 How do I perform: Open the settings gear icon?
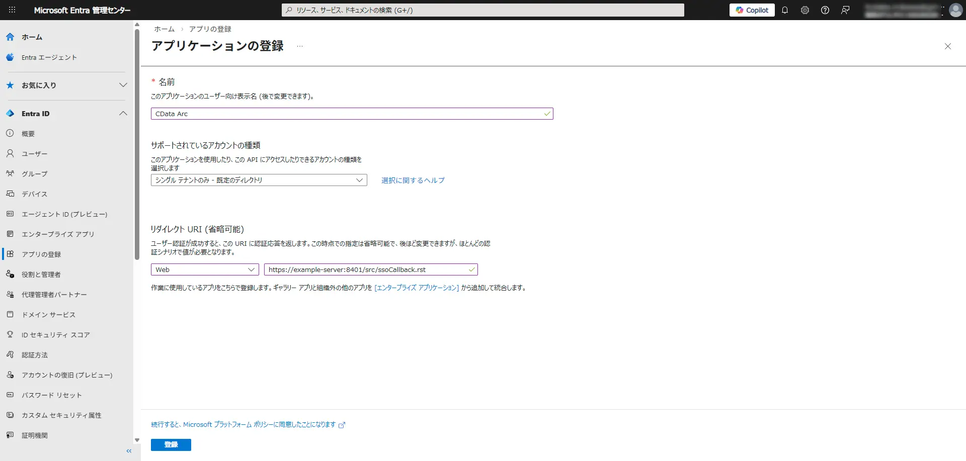(x=805, y=10)
